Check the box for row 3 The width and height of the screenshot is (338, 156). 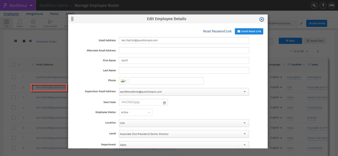[14, 97]
